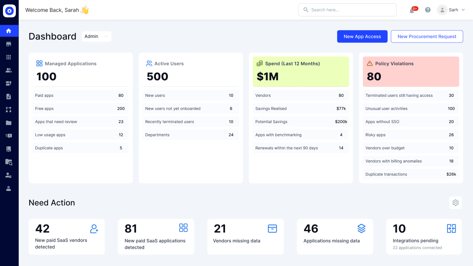Click the Vendors missing data card
This screenshot has width=473, height=266.
tap(245, 236)
